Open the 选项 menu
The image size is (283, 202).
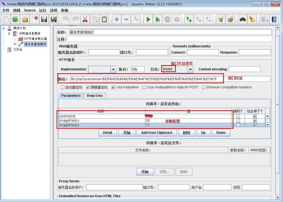pyautogui.click(x=54, y=10)
